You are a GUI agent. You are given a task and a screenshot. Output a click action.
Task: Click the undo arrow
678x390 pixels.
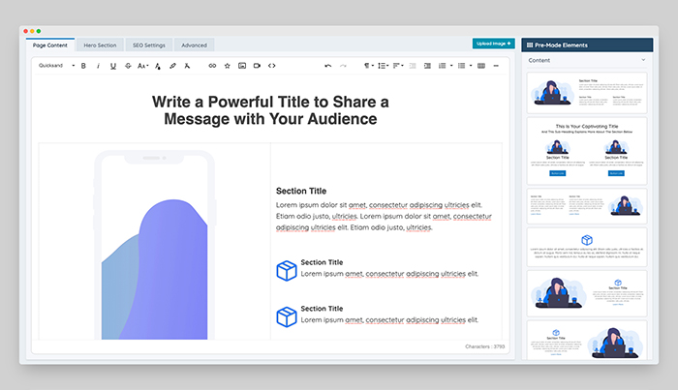pyautogui.click(x=328, y=66)
